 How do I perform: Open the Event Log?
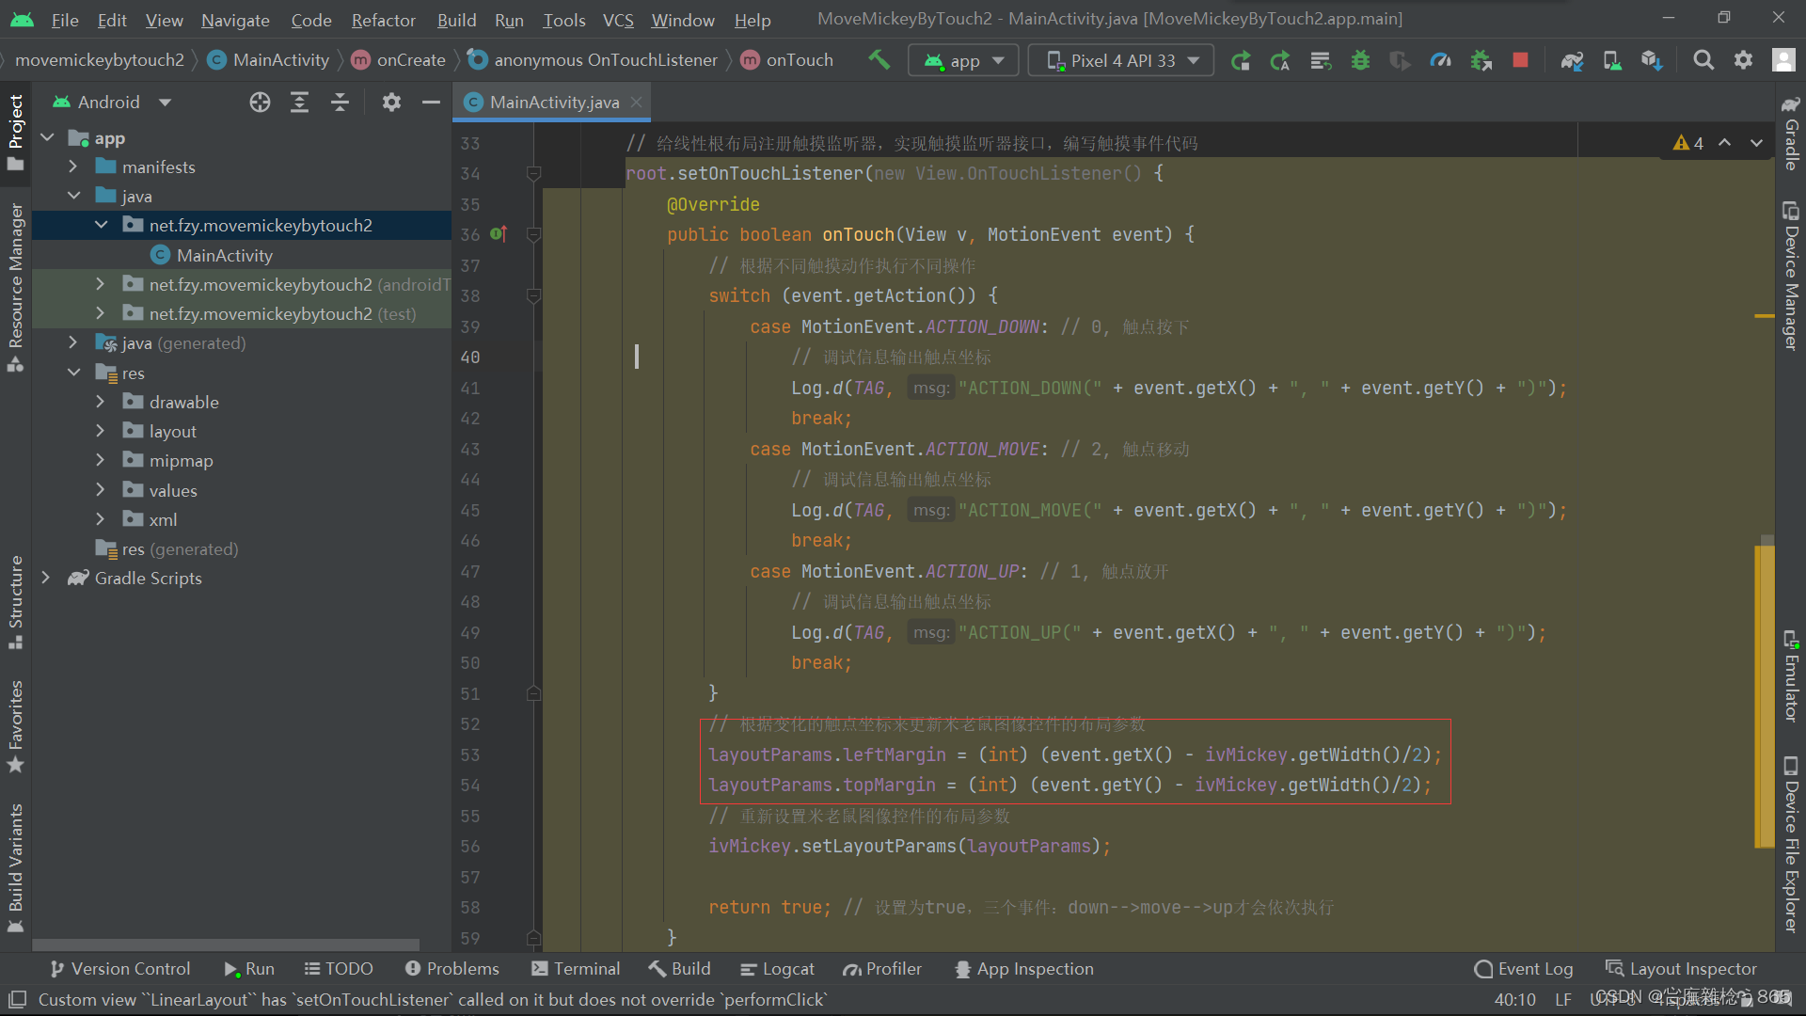tap(1524, 969)
